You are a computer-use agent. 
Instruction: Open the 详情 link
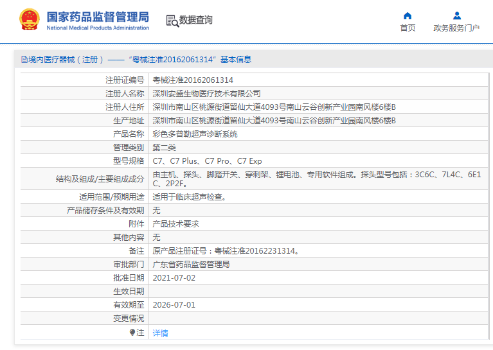(x=160, y=333)
